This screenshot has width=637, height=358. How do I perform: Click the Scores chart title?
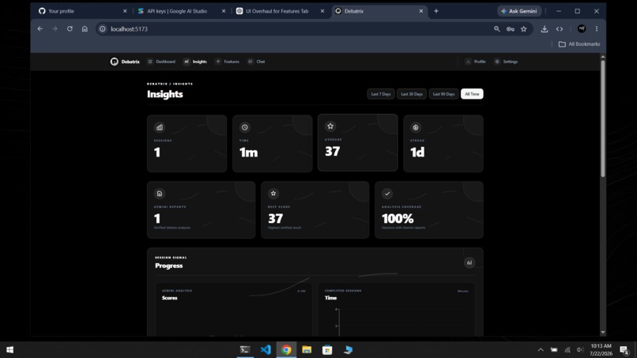(x=169, y=298)
